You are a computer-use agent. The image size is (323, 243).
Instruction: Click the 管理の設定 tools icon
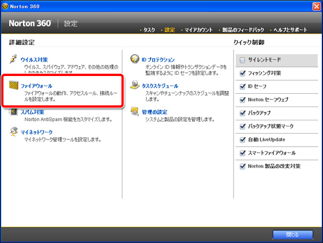(x=135, y=112)
